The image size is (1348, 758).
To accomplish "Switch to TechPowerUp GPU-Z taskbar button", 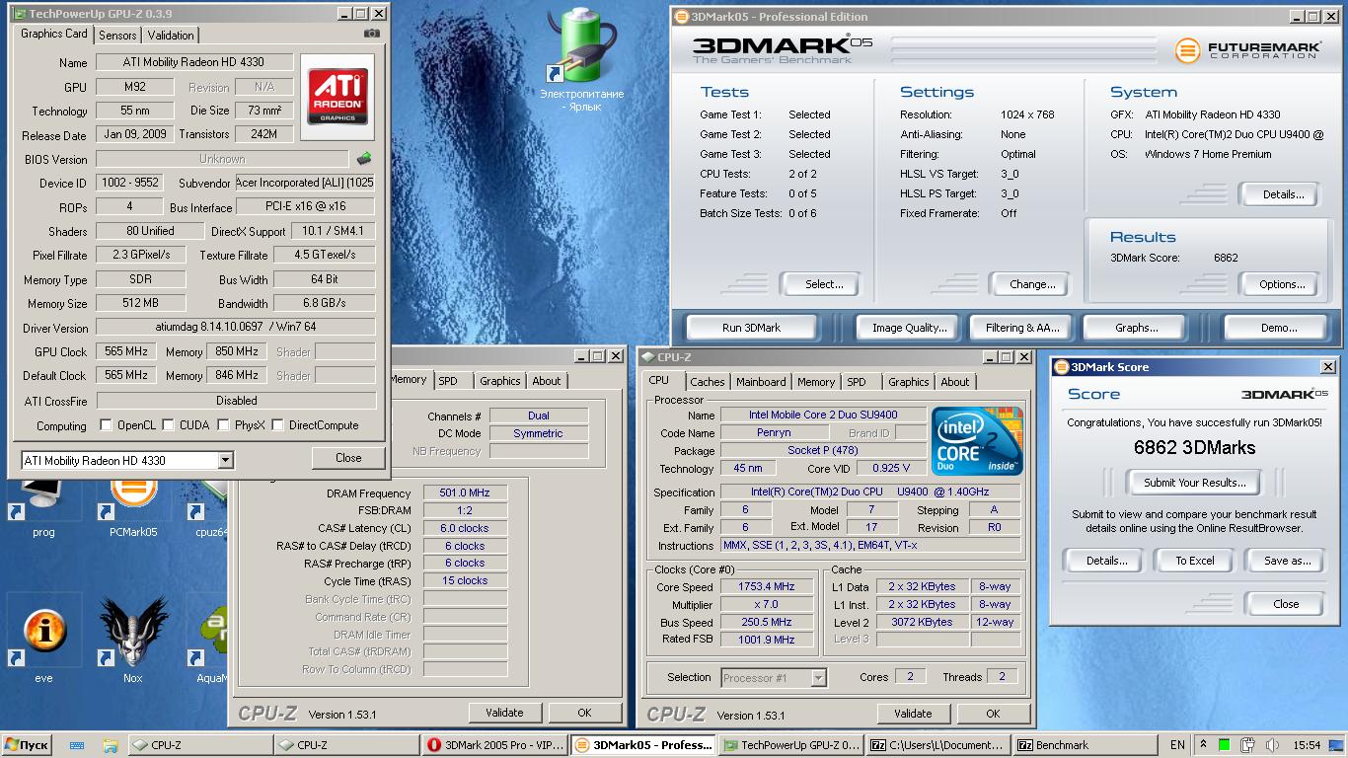I will [x=790, y=745].
